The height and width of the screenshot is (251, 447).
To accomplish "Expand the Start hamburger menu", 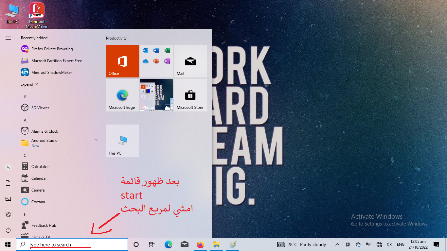I will click(x=8, y=38).
